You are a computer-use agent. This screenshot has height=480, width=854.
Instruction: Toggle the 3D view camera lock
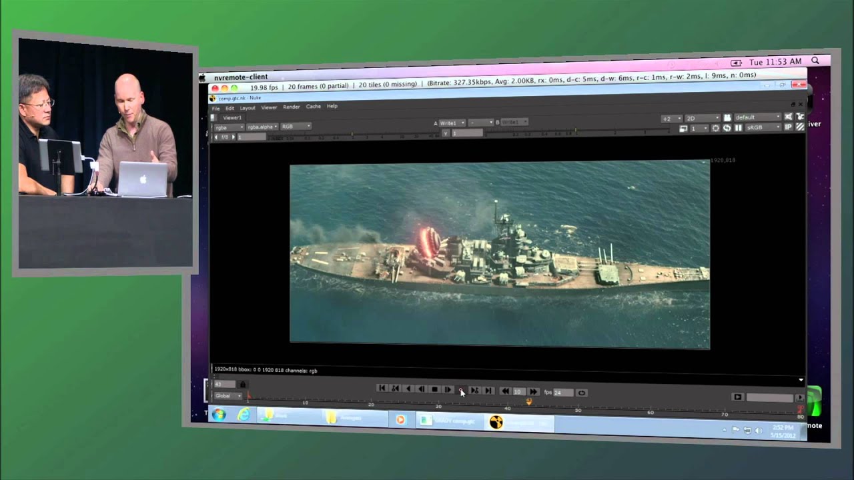pyautogui.click(x=727, y=117)
